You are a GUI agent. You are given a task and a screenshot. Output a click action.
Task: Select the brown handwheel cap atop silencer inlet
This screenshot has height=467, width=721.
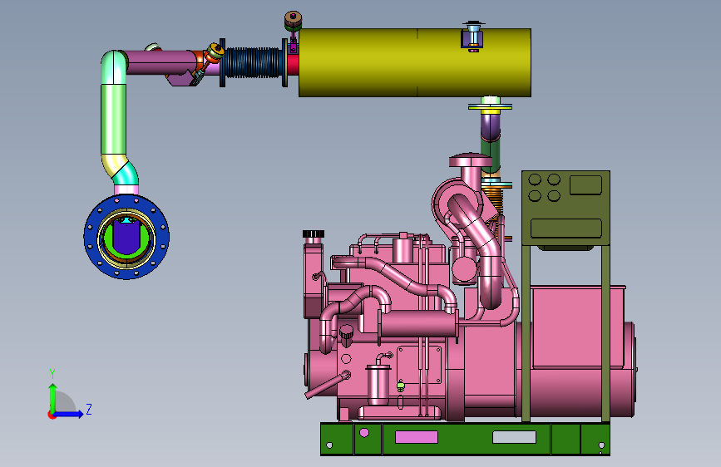pos(293,19)
